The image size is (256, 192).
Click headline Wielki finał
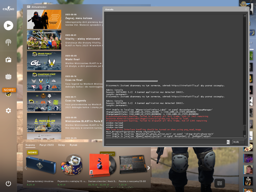click(72, 59)
